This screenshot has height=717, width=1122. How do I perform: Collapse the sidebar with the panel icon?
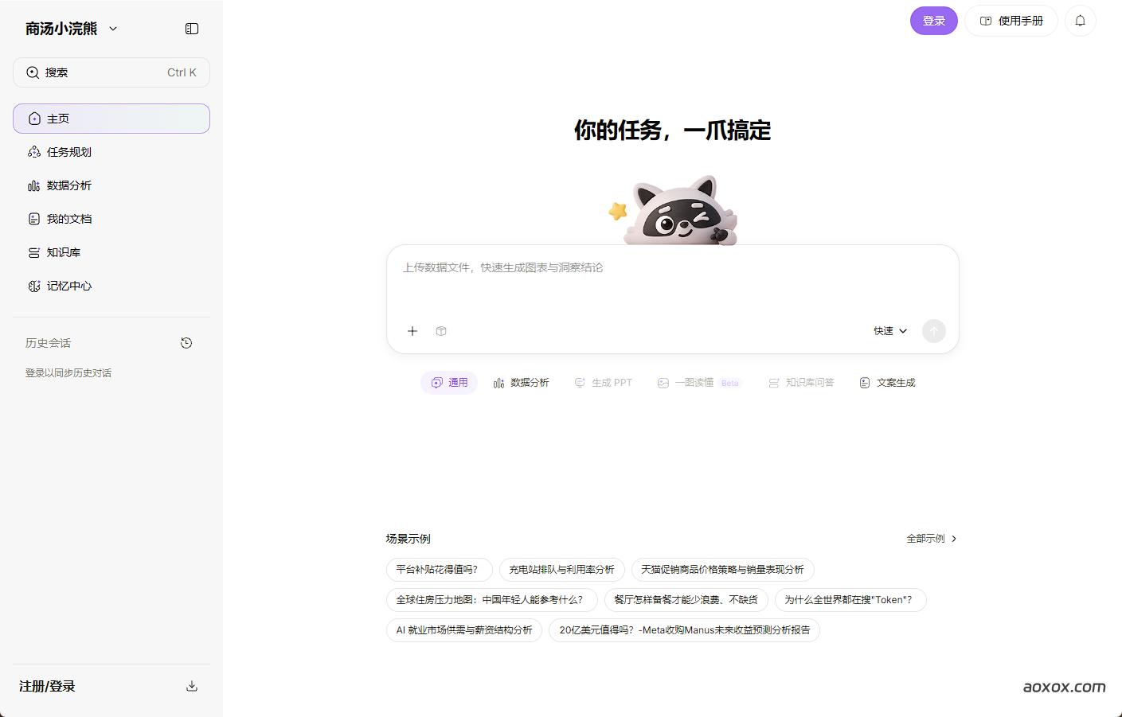(192, 29)
